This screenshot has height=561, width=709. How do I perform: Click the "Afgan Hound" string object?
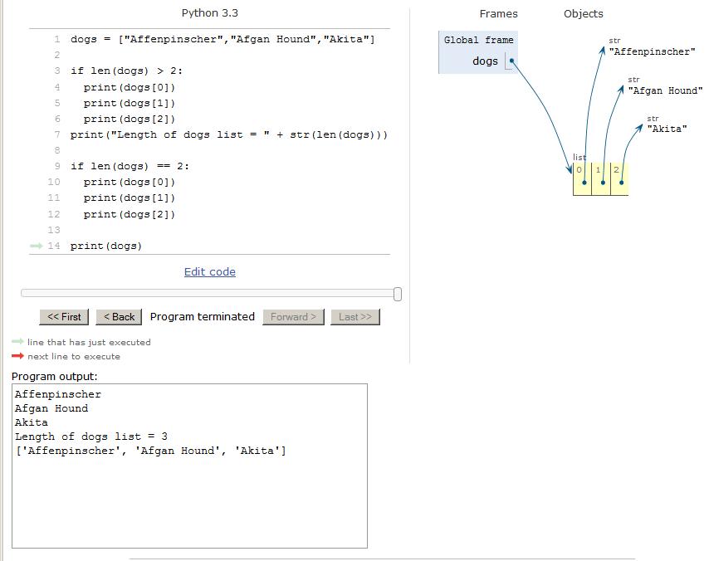[665, 90]
